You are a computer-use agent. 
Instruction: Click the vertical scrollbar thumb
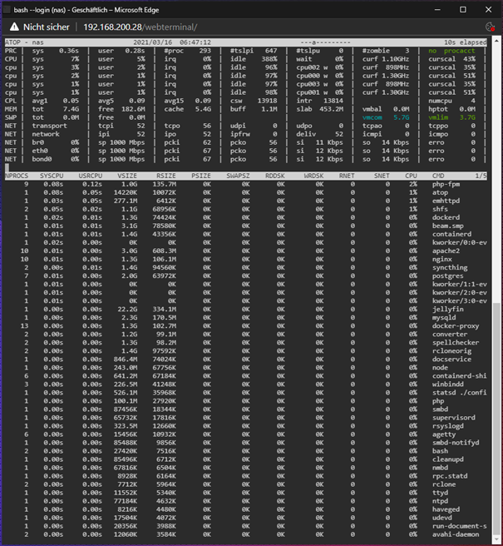click(x=496, y=419)
